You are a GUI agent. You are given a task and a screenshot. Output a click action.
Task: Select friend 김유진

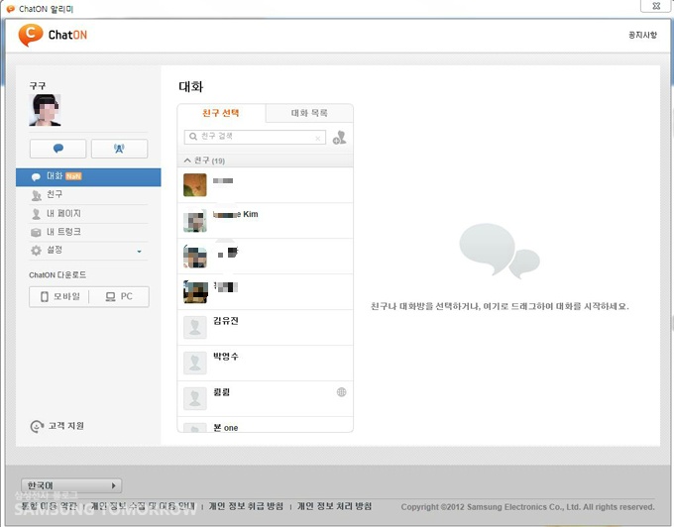tap(266, 327)
